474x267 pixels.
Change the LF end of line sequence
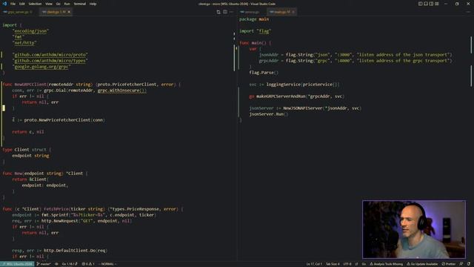point(356,264)
